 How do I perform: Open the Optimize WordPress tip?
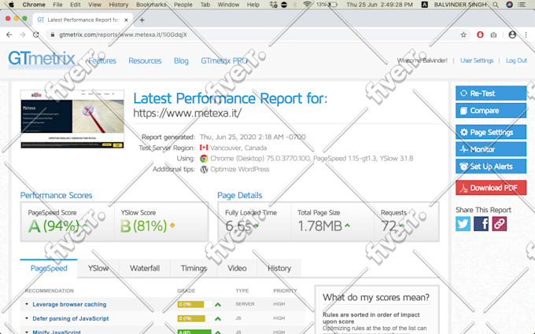click(239, 170)
